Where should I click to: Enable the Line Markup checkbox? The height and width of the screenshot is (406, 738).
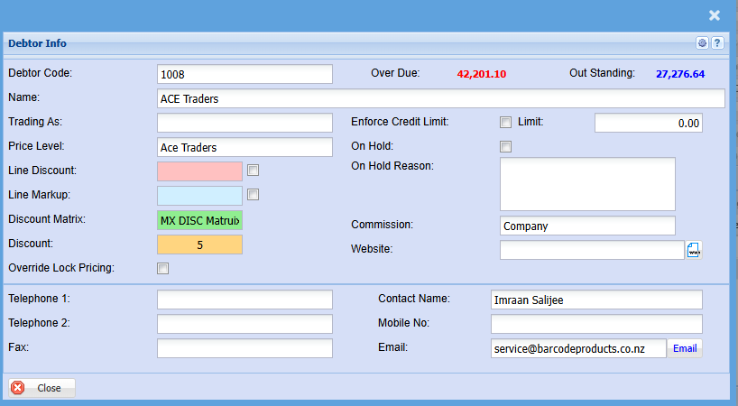tap(254, 194)
